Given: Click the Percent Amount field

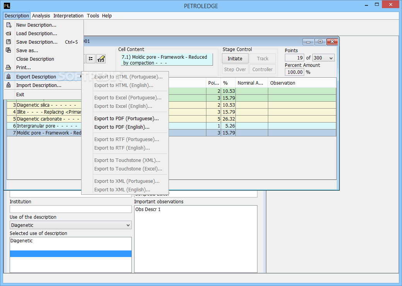Looking at the screenshot, I should point(295,72).
